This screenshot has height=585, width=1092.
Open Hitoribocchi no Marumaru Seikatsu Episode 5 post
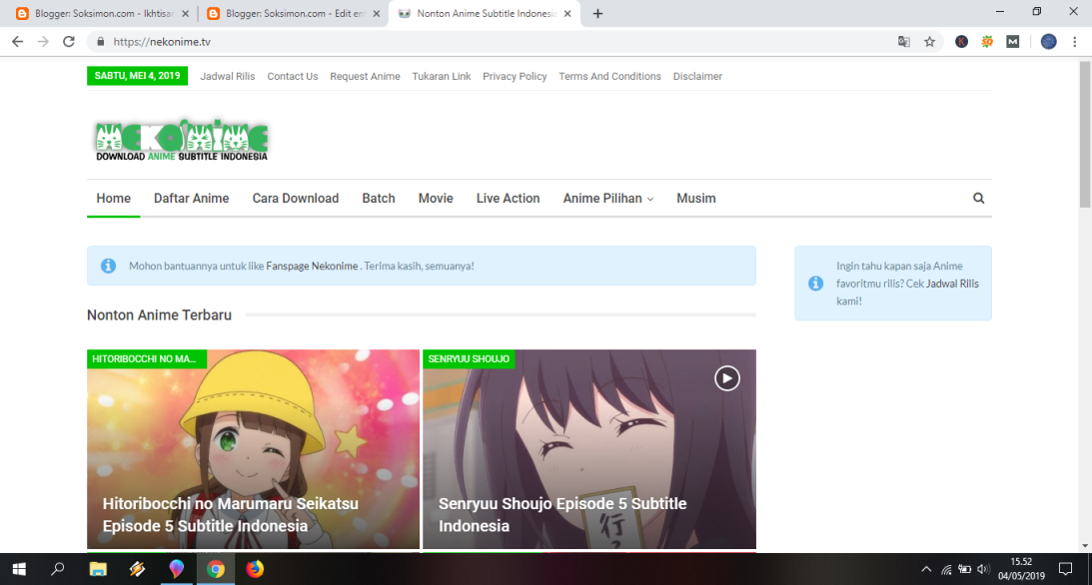231,515
